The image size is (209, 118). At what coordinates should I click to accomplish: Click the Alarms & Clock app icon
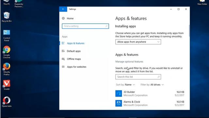click(119, 103)
